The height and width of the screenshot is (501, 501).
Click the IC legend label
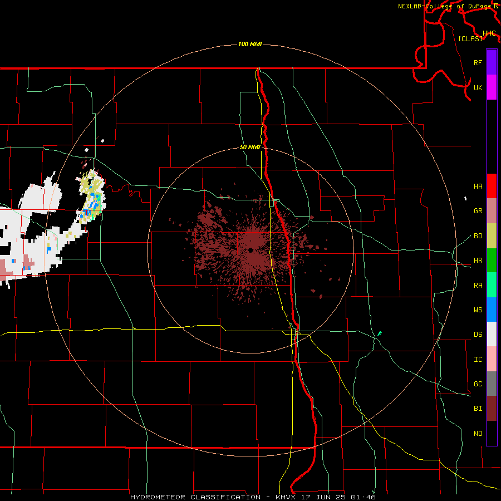[x=478, y=360]
